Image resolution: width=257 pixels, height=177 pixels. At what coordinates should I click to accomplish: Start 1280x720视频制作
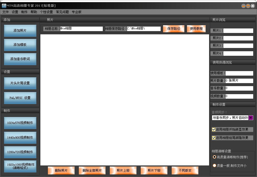20,152
